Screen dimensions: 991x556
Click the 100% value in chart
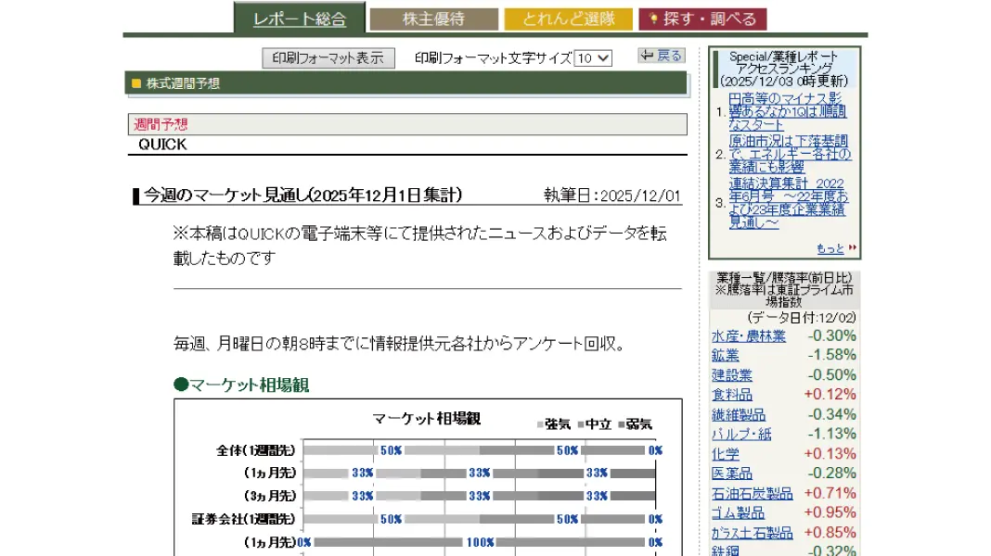click(480, 543)
